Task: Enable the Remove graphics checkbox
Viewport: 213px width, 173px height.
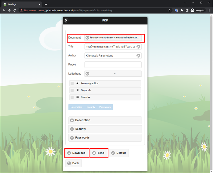Action: (x=72, y=83)
